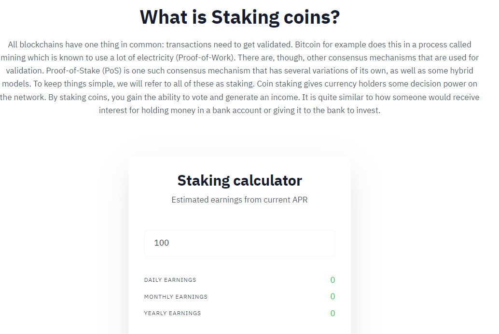
Task: Click the "Staking calculator" title
Action: click(x=239, y=180)
